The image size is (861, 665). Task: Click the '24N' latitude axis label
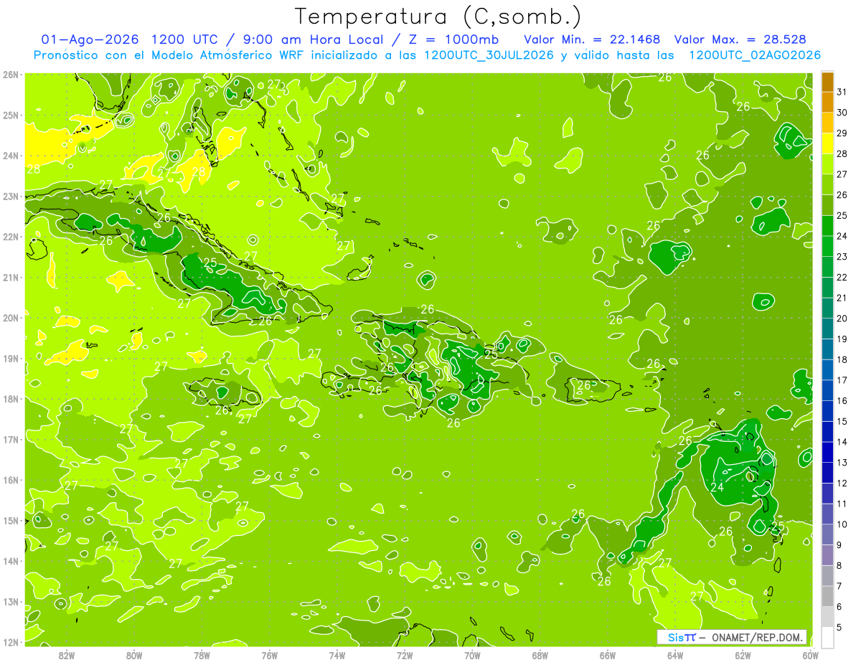coord(11,155)
